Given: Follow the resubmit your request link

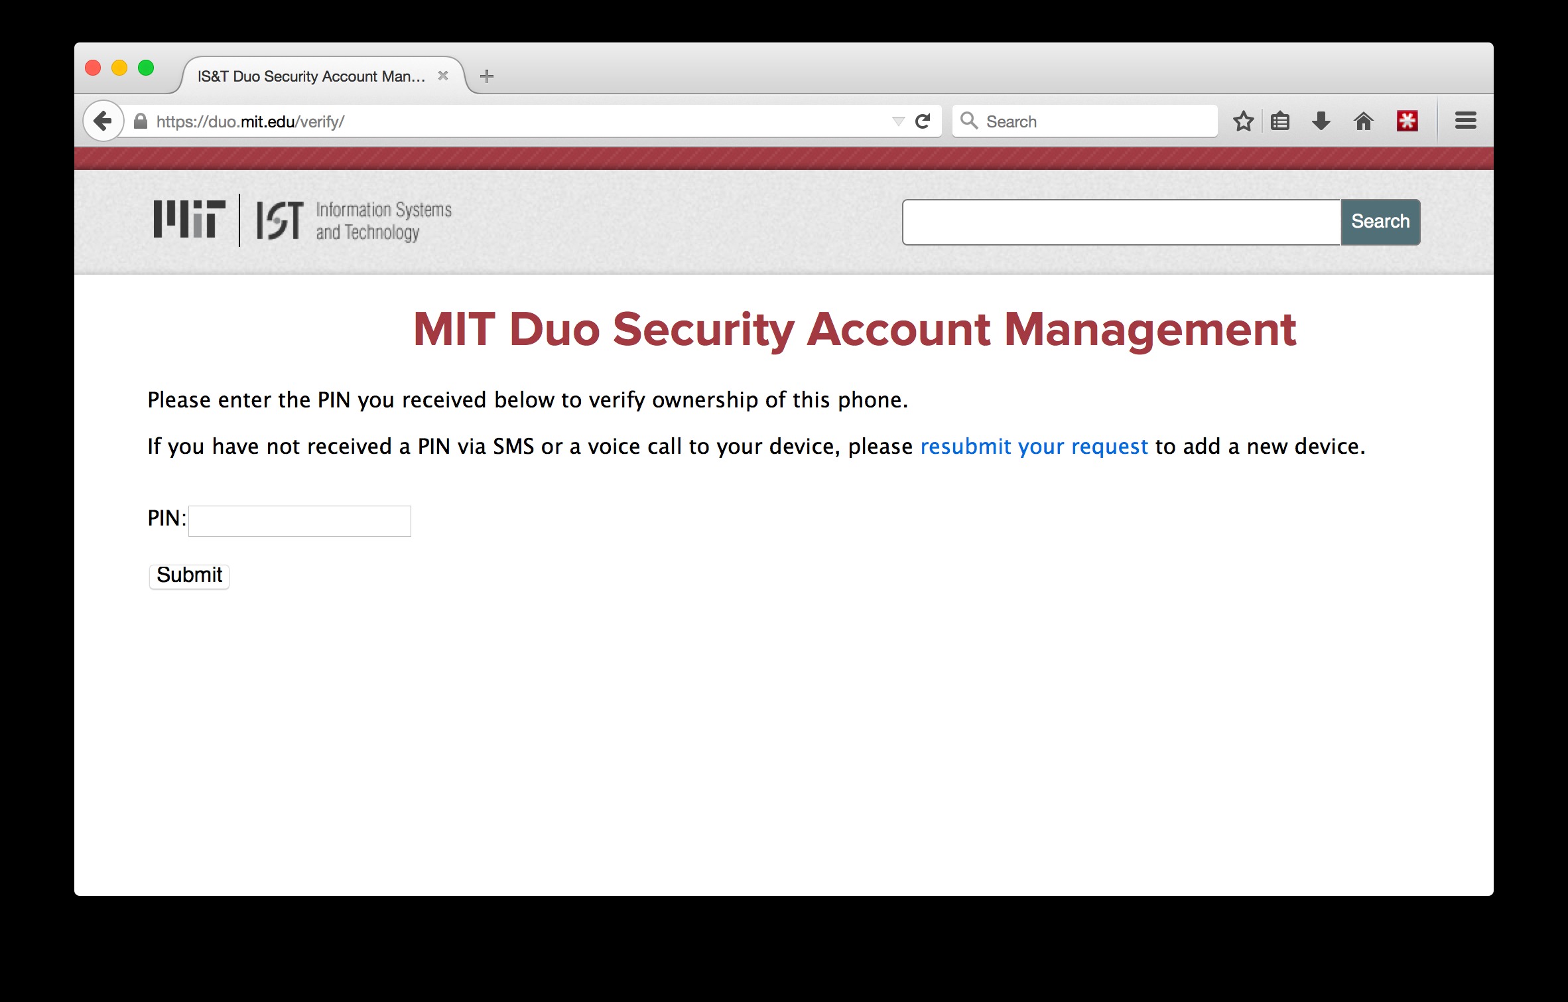Looking at the screenshot, I should (x=1033, y=447).
